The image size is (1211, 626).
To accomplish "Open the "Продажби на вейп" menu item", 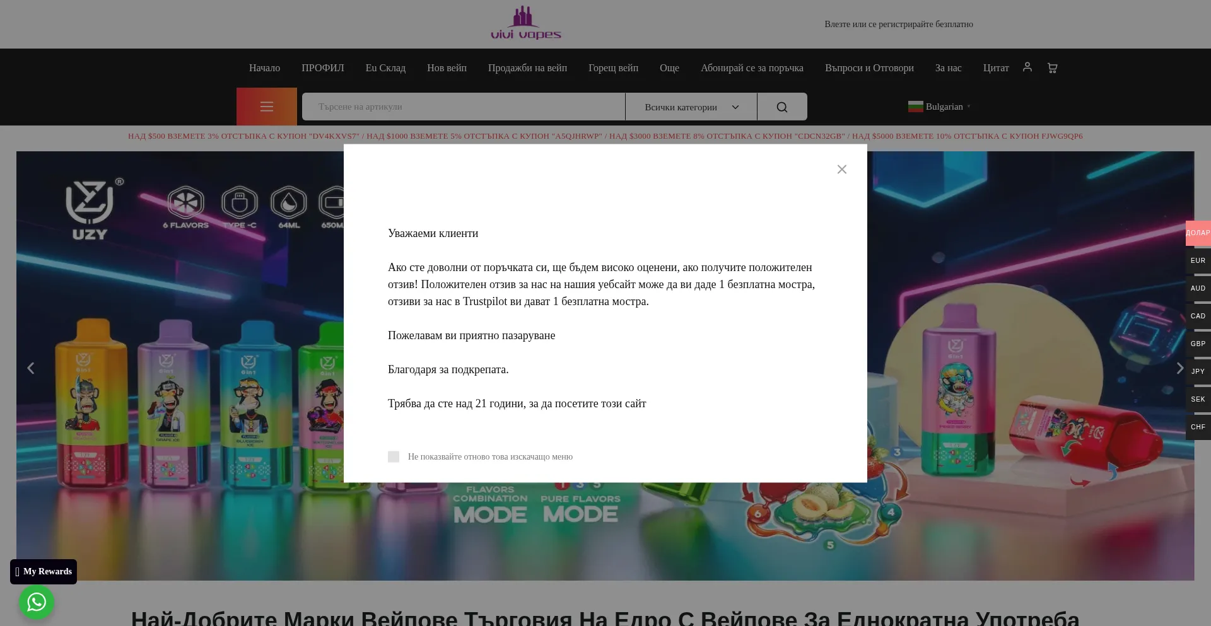I will tap(527, 68).
